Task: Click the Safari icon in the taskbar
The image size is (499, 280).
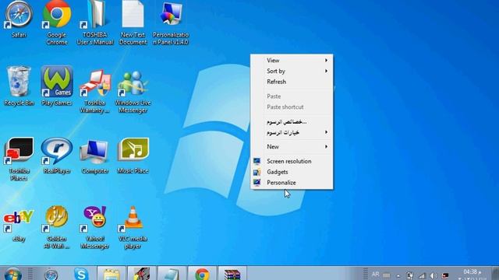Action: [51, 275]
